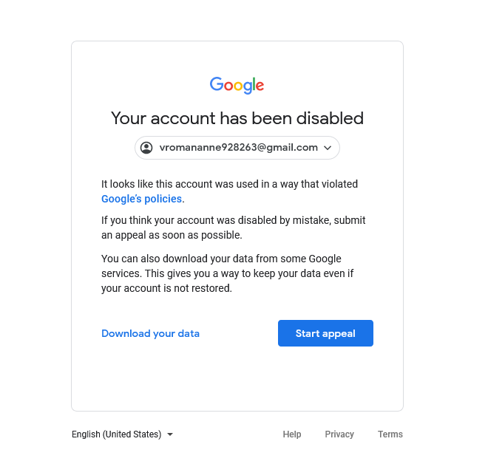This screenshot has width=488, height=464.
Task: Click the small arrow beside the language name
Action: [170, 434]
